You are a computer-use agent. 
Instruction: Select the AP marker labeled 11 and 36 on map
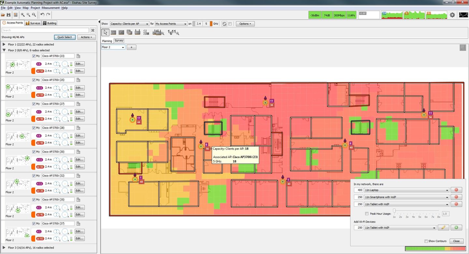tap(265, 102)
